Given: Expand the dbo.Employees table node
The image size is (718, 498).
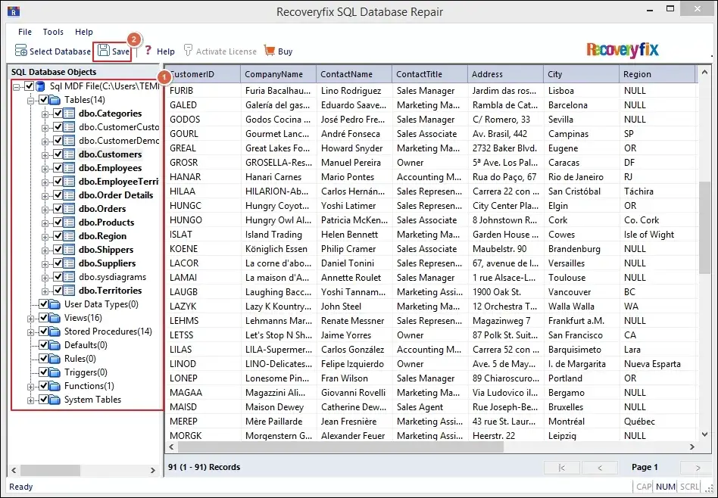Looking at the screenshot, I should [x=45, y=169].
